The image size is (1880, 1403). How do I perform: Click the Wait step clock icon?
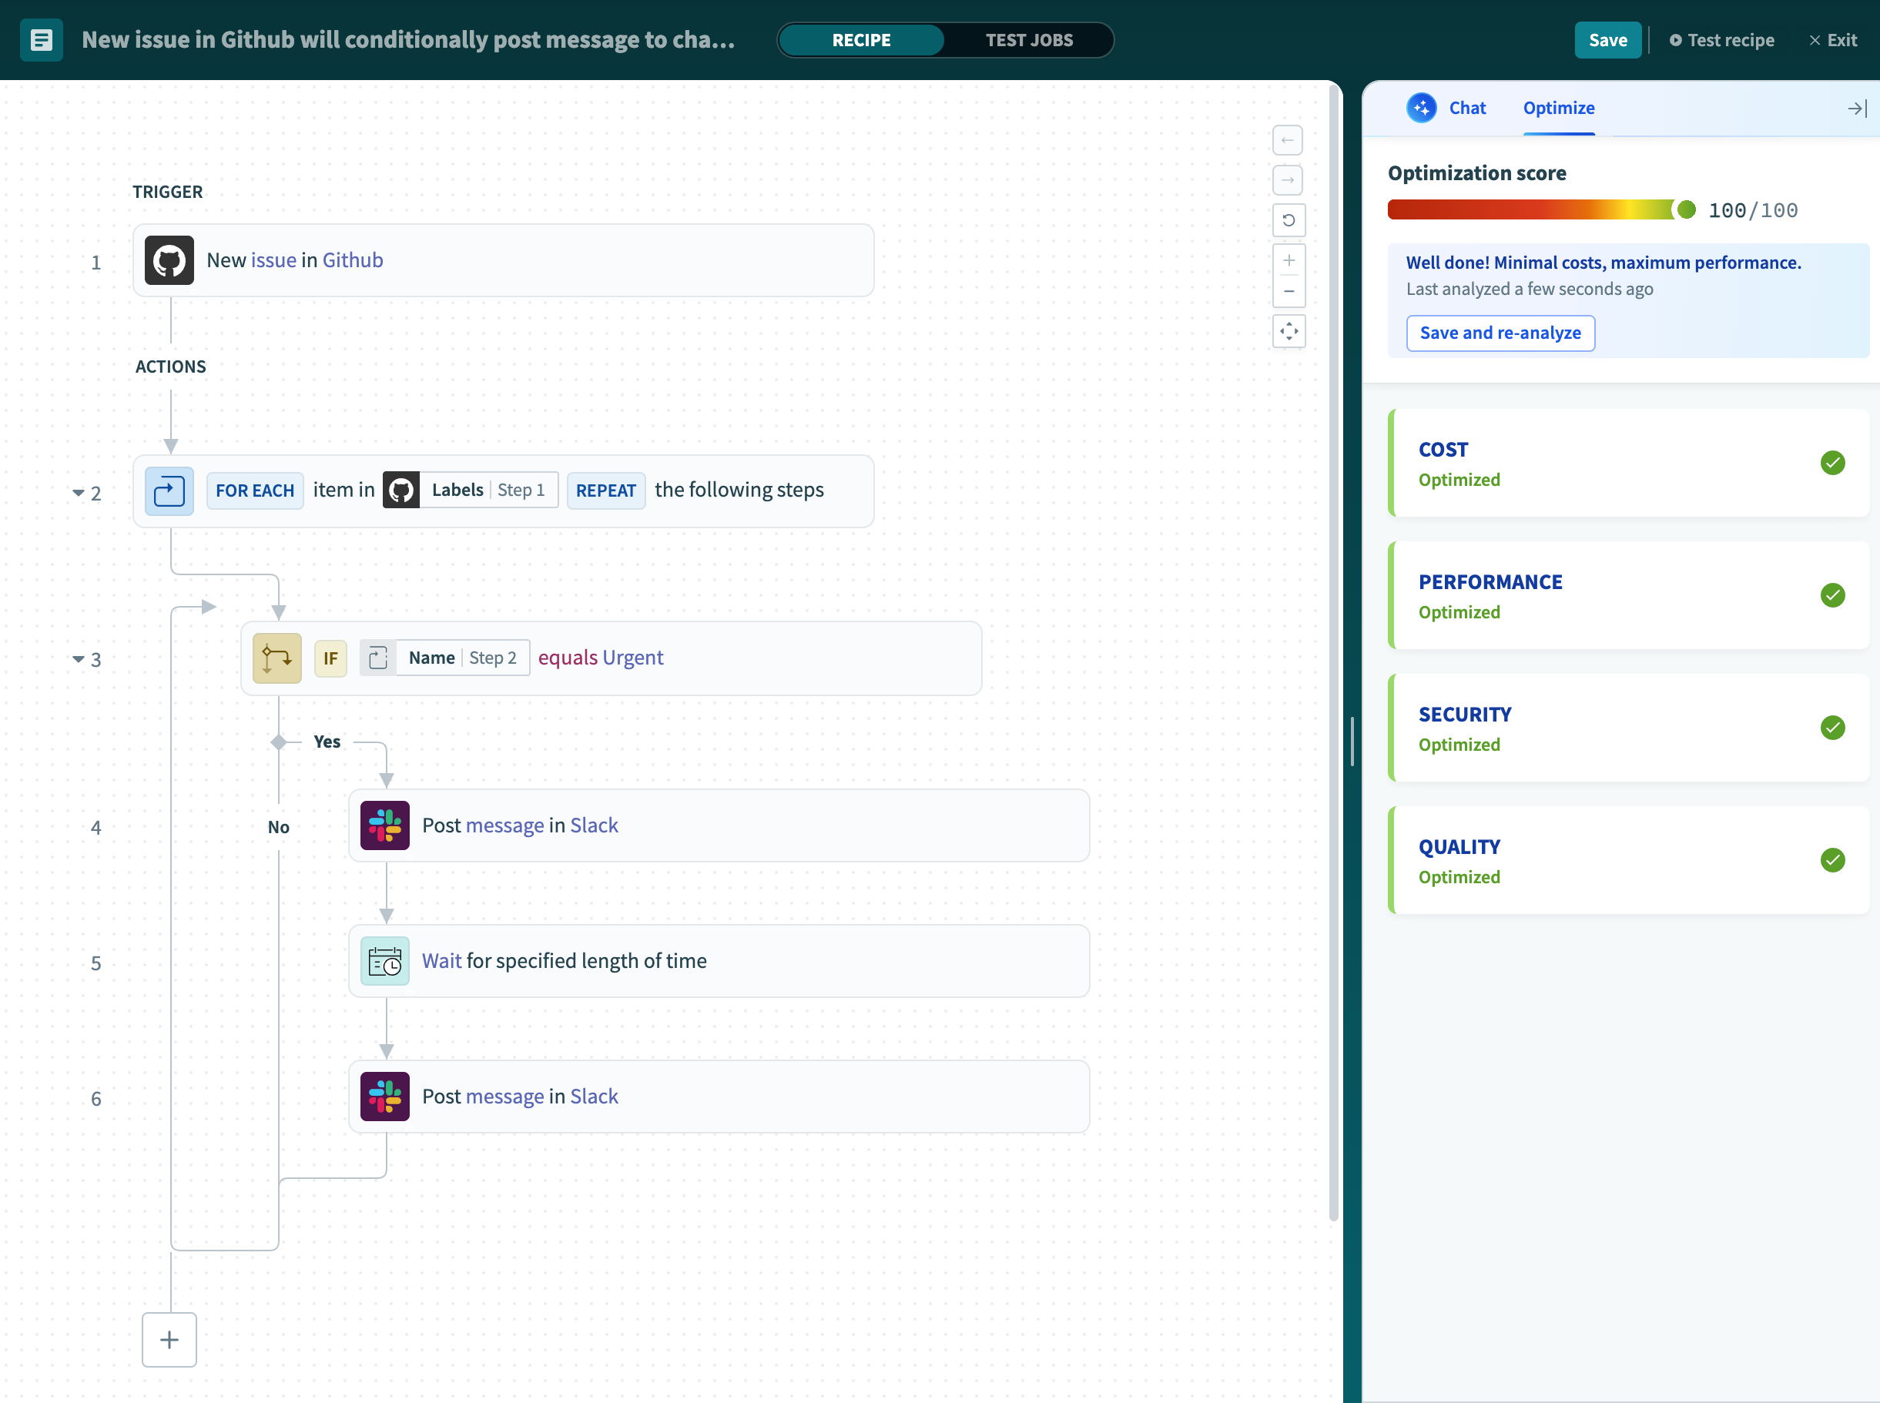385,961
